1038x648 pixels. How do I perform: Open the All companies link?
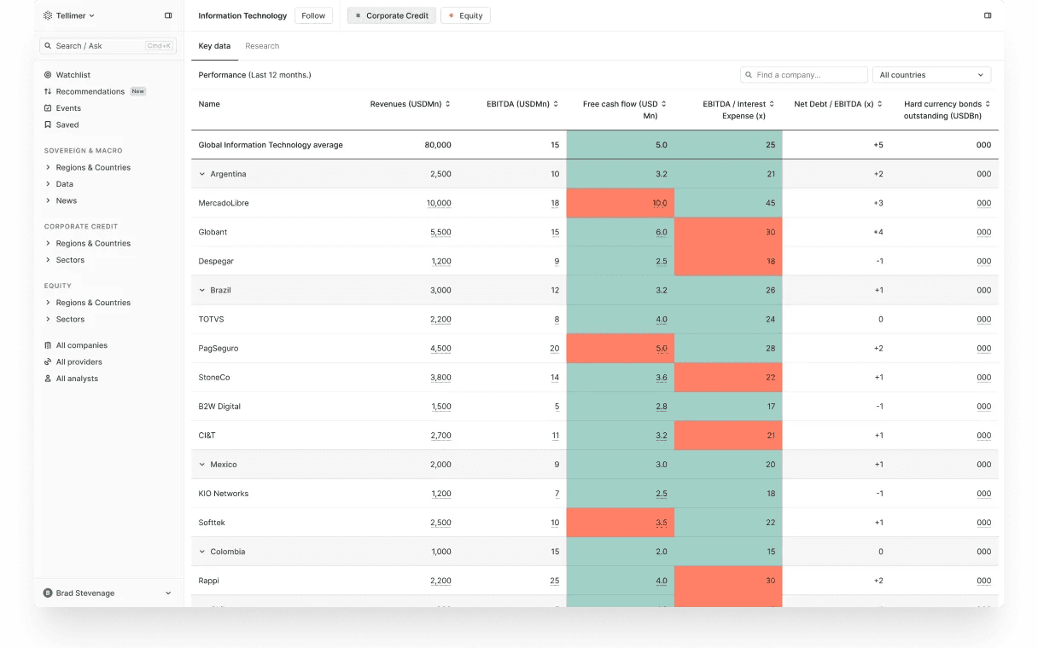click(82, 345)
